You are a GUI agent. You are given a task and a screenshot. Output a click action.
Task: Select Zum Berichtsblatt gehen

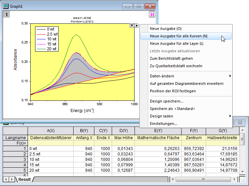[x=186, y=58]
